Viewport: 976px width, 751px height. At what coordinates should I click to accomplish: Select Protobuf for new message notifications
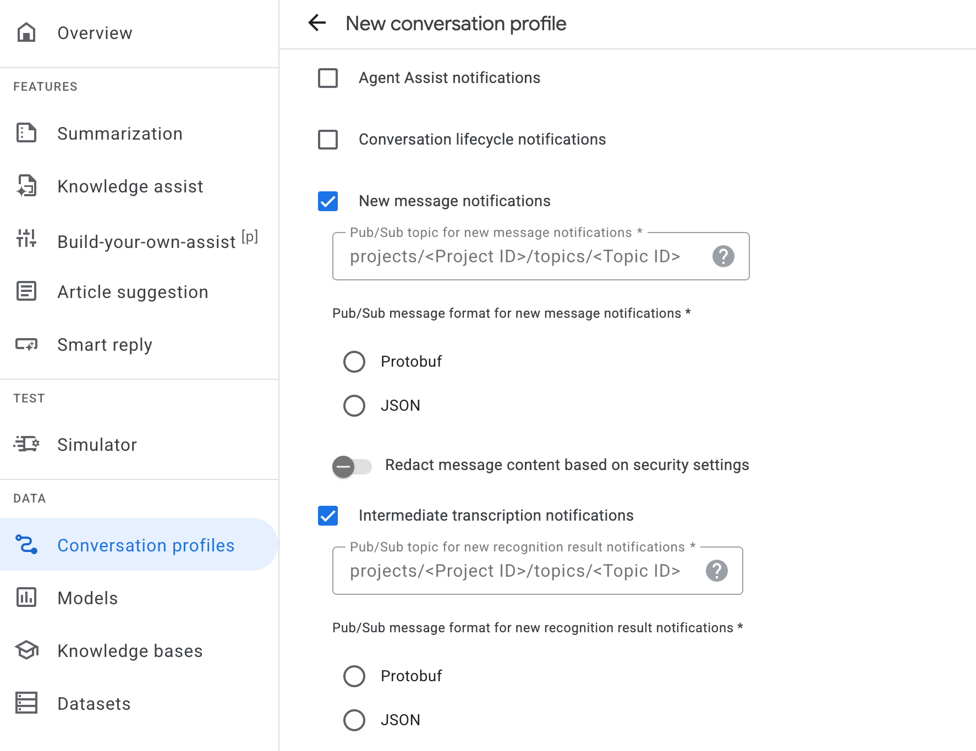(x=354, y=362)
